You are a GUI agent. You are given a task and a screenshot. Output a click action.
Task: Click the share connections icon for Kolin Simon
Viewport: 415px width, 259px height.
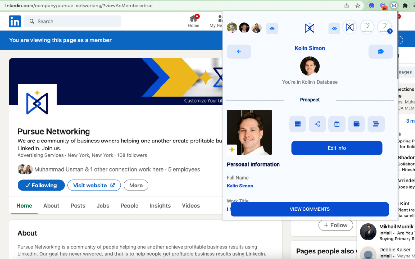pos(317,124)
